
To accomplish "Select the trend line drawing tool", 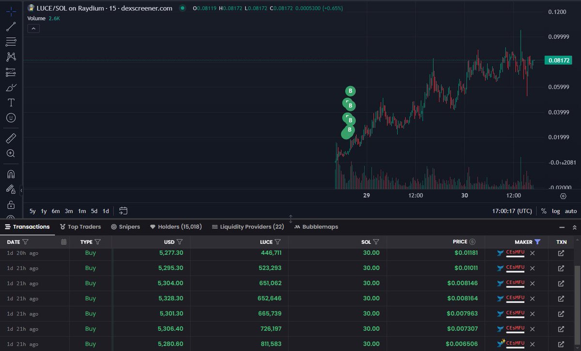I will click(11, 26).
